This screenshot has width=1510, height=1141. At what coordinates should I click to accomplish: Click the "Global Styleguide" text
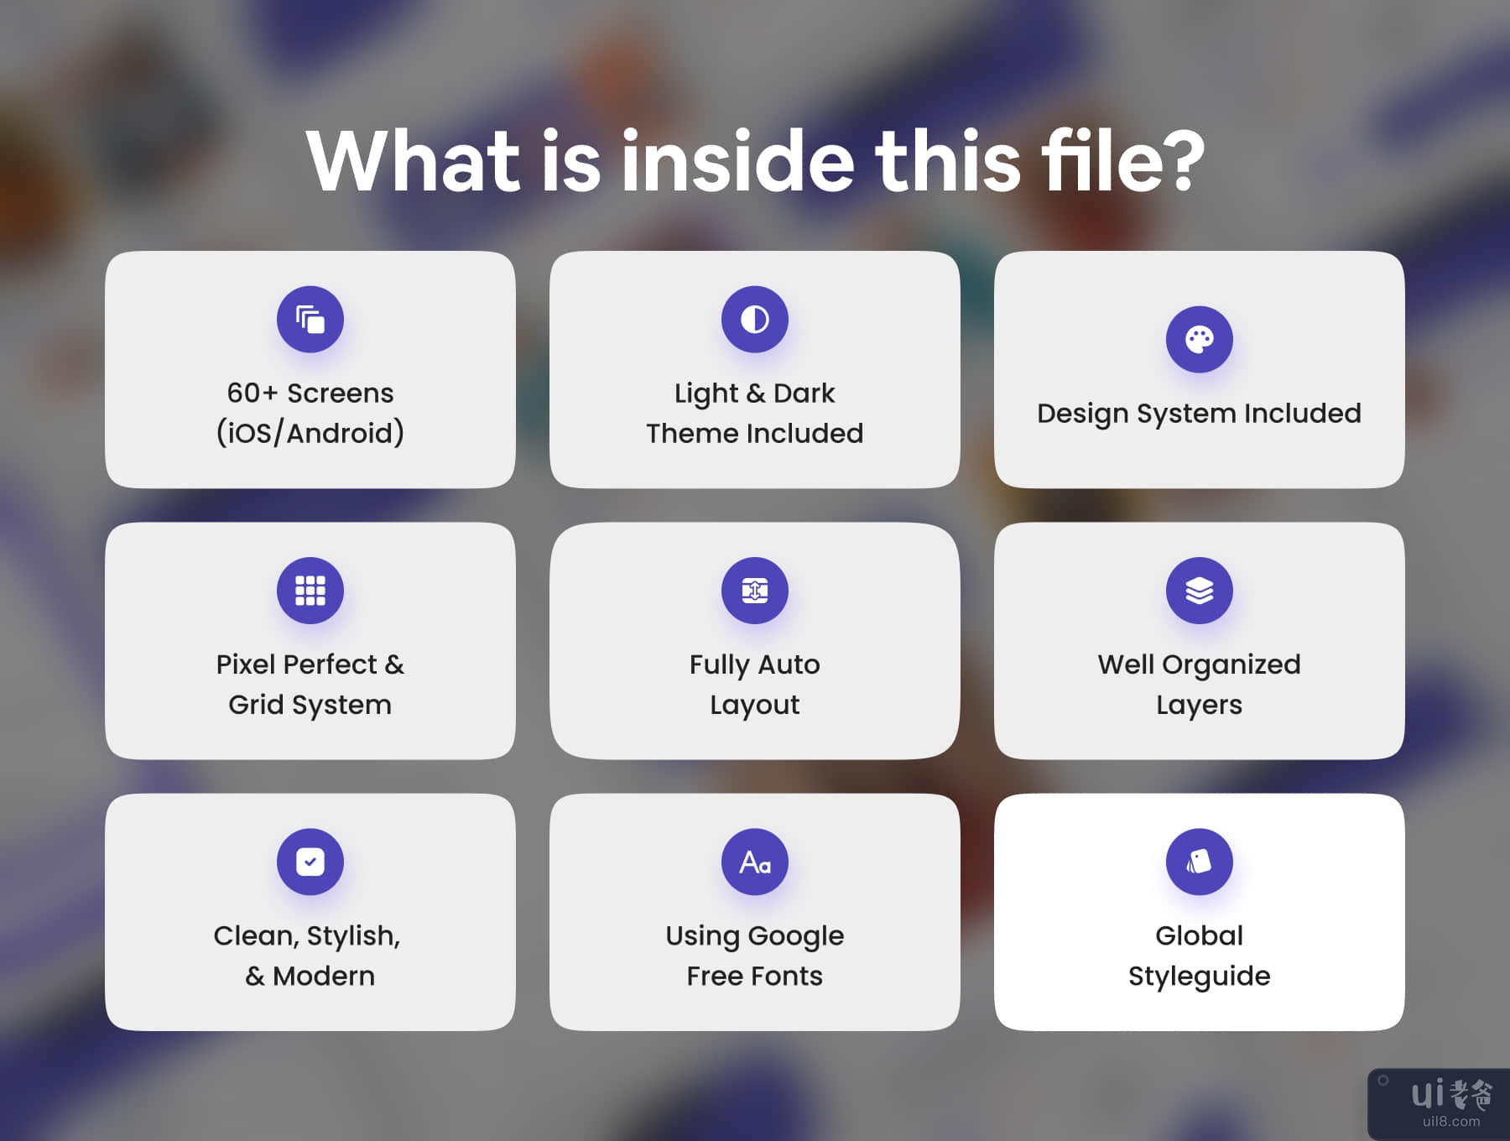point(1199,956)
